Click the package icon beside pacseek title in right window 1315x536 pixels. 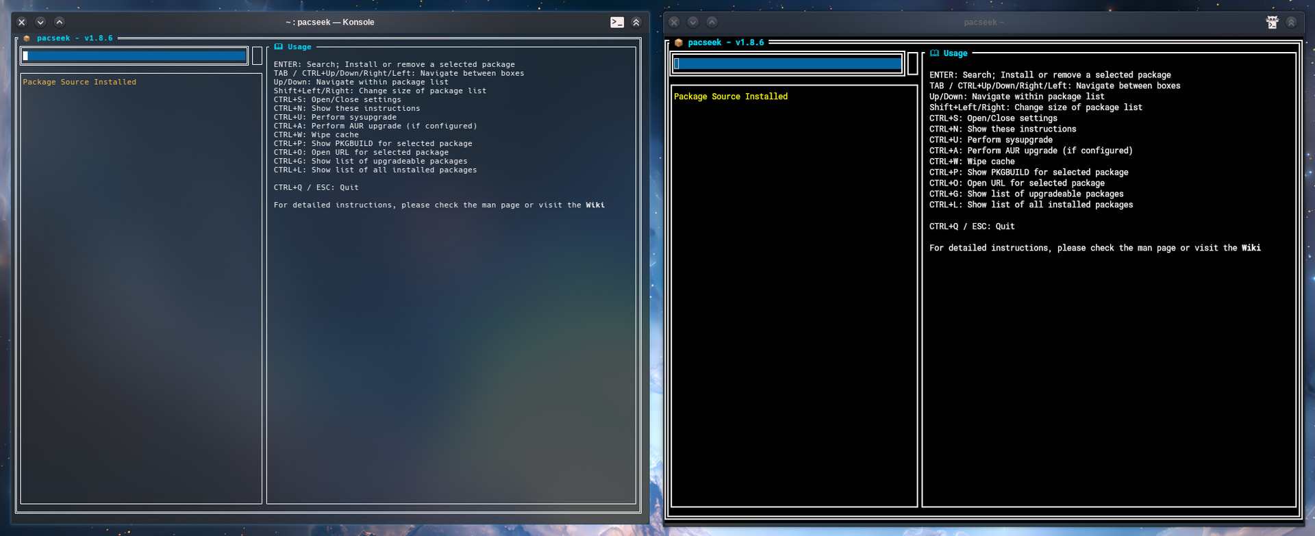click(679, 42)
